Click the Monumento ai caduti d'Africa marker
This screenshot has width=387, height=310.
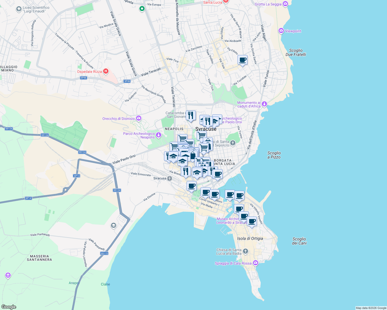click(264, 104)
